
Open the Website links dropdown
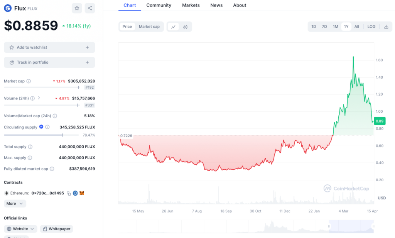tap(20, 229)
